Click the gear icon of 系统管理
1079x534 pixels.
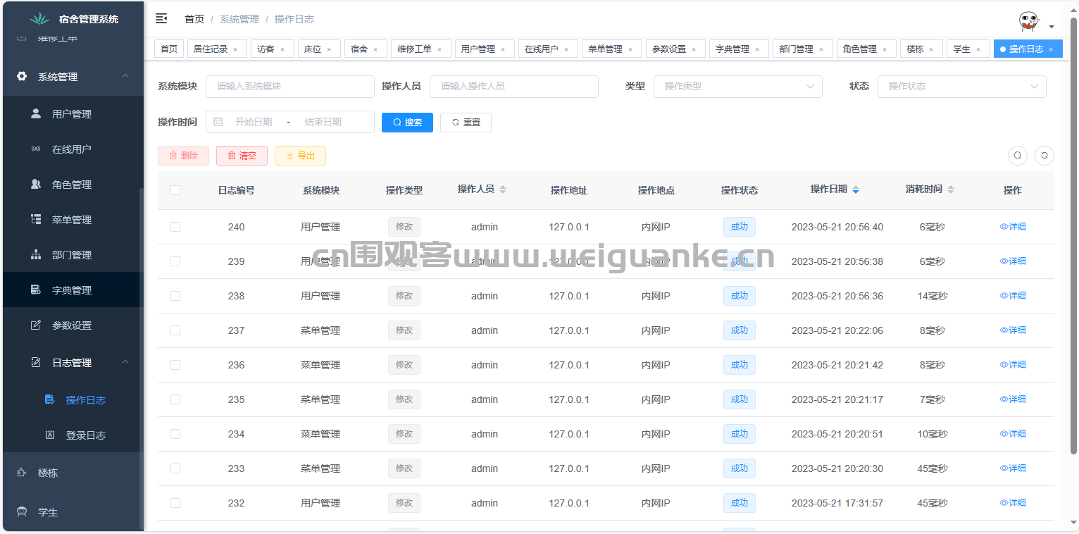(x=22, y=76)
